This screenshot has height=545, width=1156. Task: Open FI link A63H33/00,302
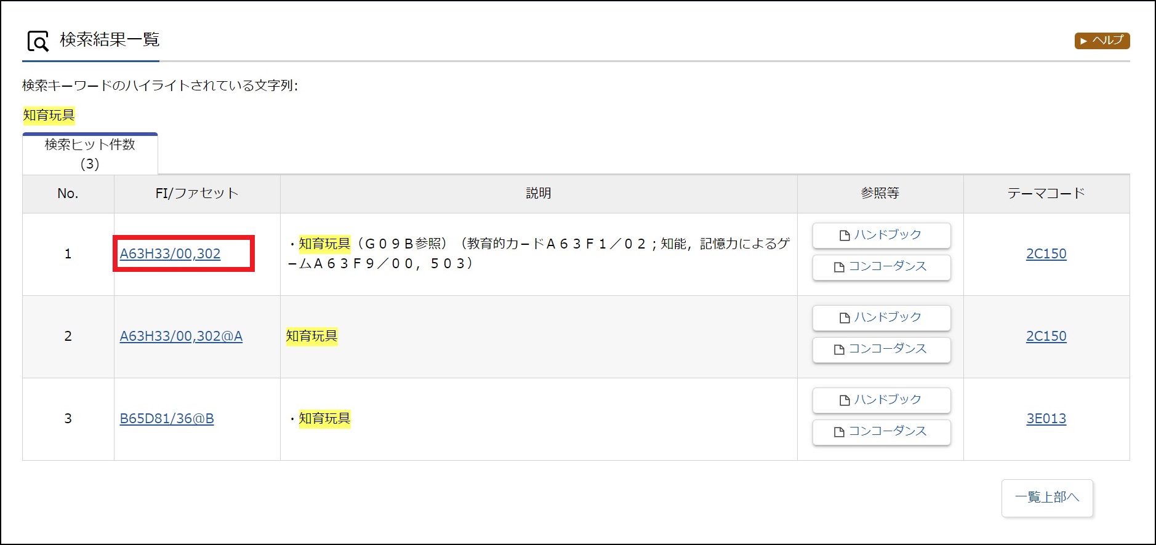(170, 253)
